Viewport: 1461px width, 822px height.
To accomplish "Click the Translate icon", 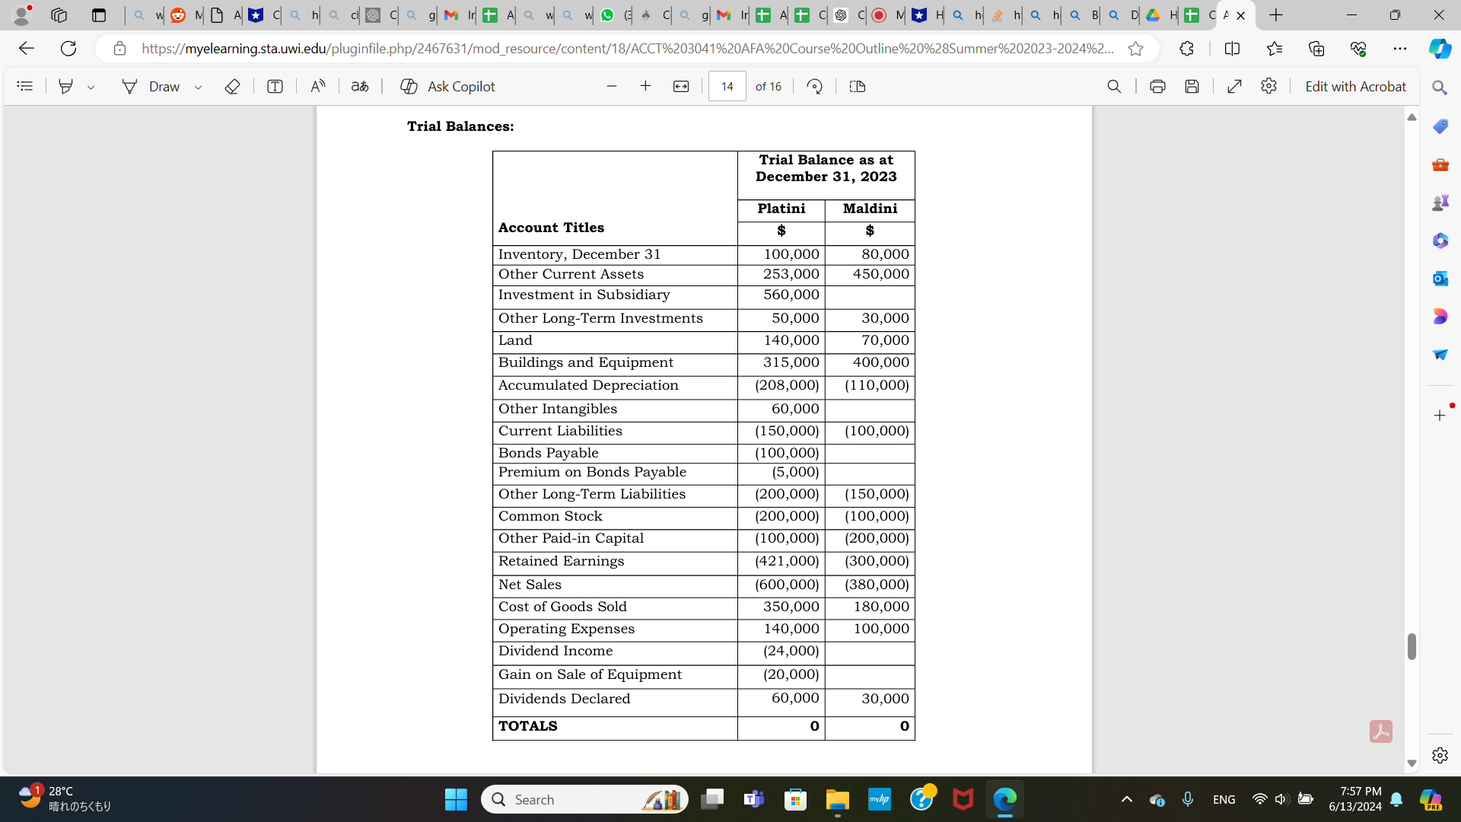I will [360, 86].
